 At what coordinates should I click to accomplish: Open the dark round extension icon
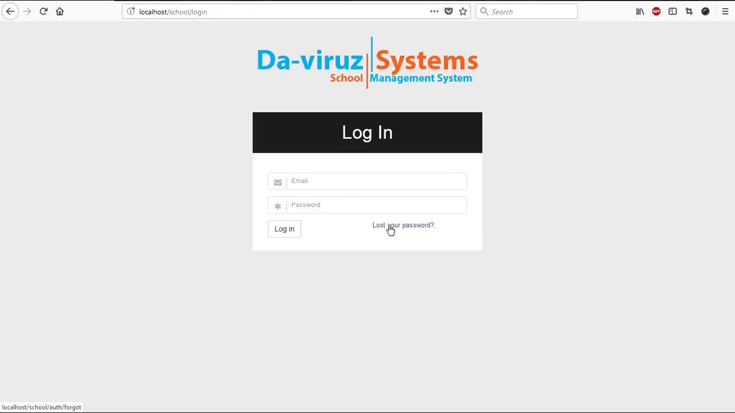pyautogui.click(x=705, y=11)
